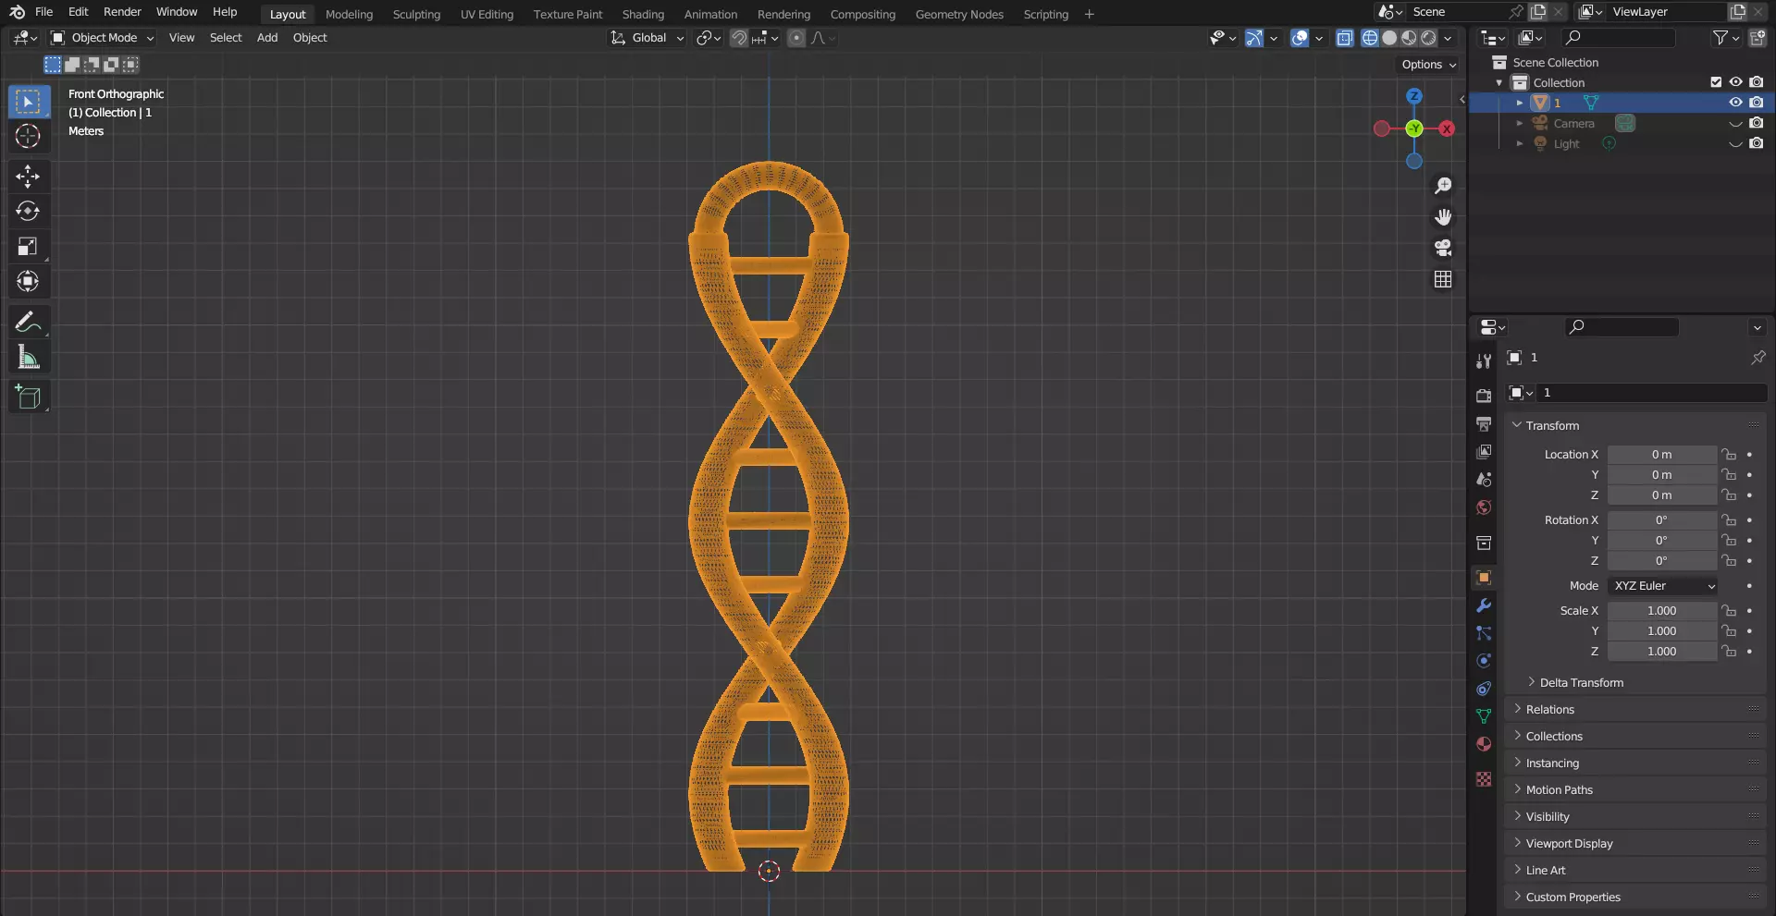
Task: Disable Camera in renders
Action: (1757, 123)
